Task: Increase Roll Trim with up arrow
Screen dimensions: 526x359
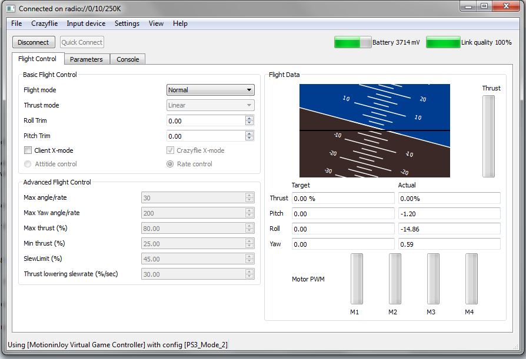Action: [249, 118]
